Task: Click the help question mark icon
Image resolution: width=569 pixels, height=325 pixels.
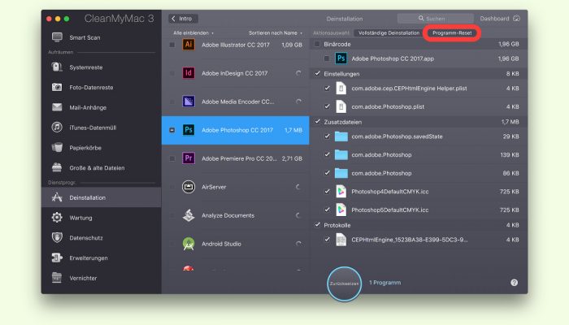Action: coord(515,283)
